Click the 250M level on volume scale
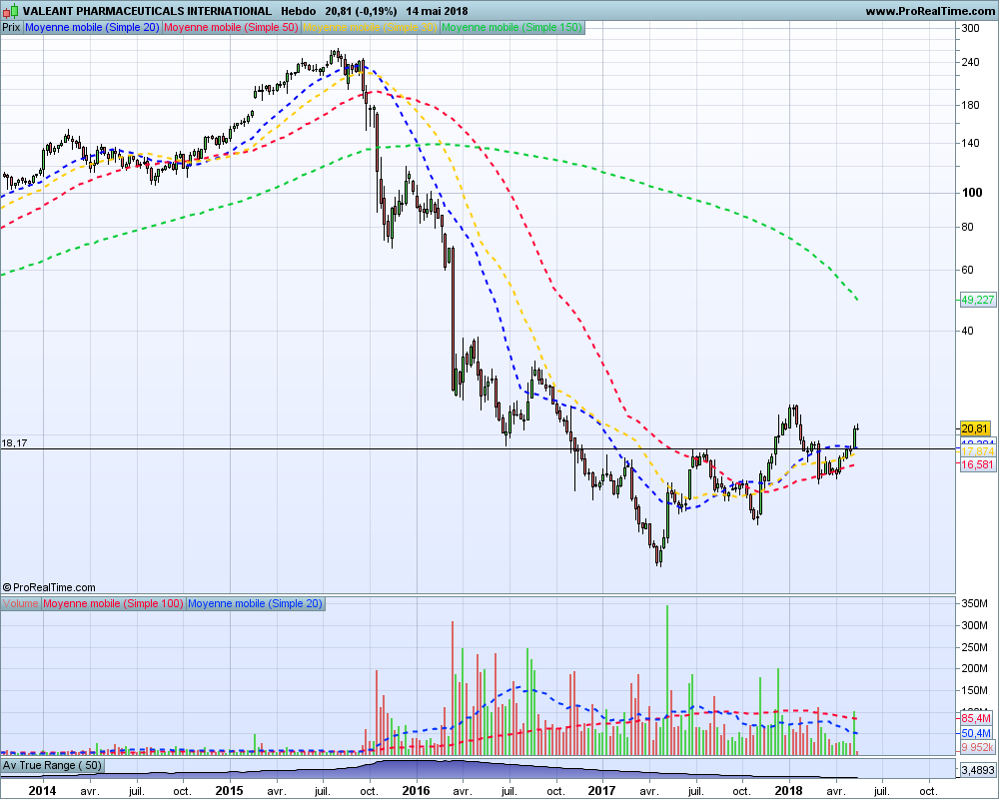The height and width of the screenshot is (799, 999). (x=975, y=647)
